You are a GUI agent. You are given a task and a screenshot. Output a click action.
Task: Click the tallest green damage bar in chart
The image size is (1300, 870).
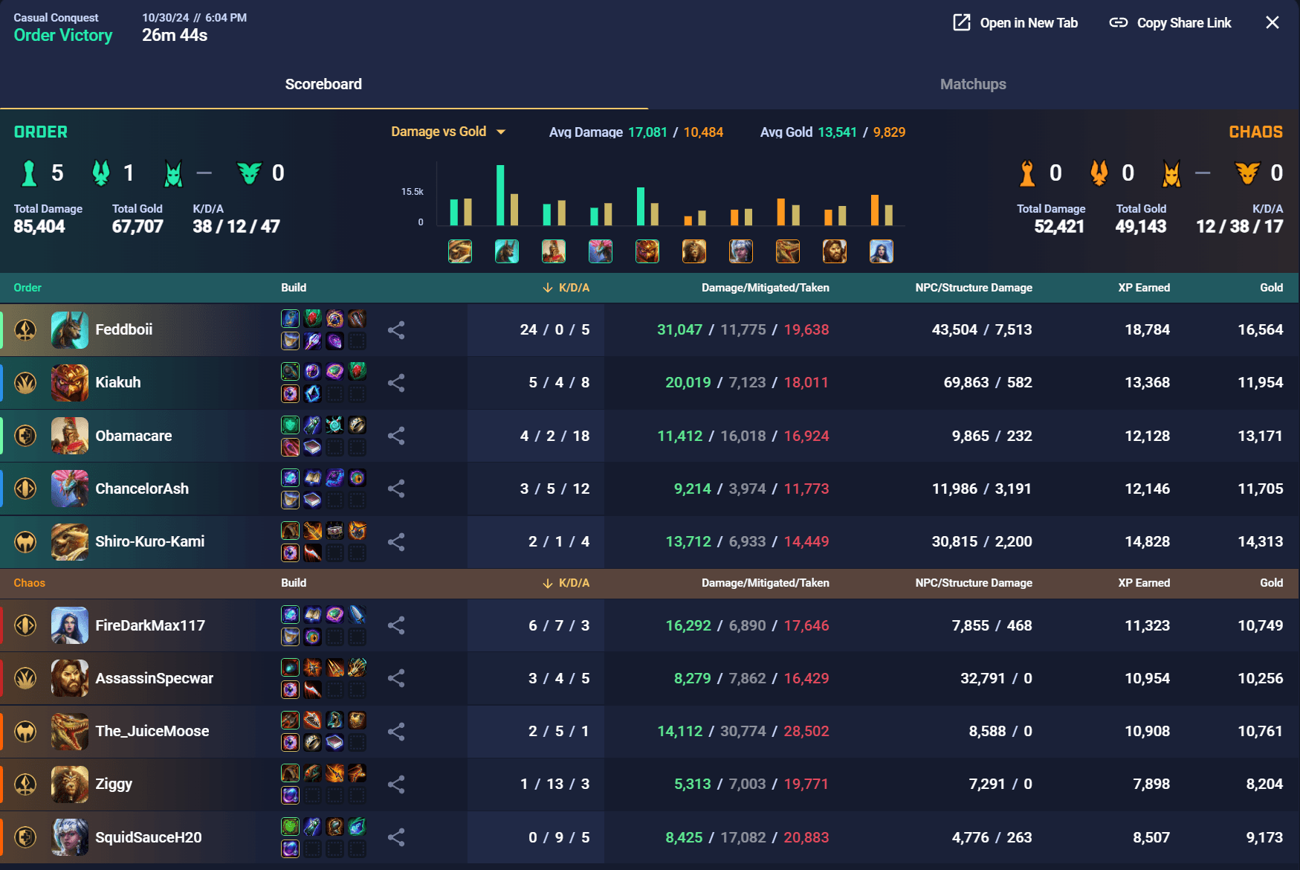coord(500,195)
